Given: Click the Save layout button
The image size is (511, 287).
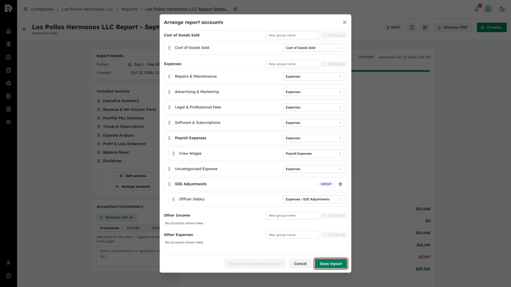Looking at the screenshot, I should (331, 264).
